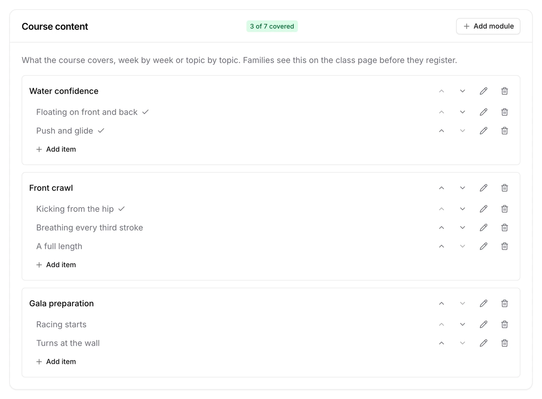Delete the Water confidence module
This screenshot has width=542, height=399.
505,91
